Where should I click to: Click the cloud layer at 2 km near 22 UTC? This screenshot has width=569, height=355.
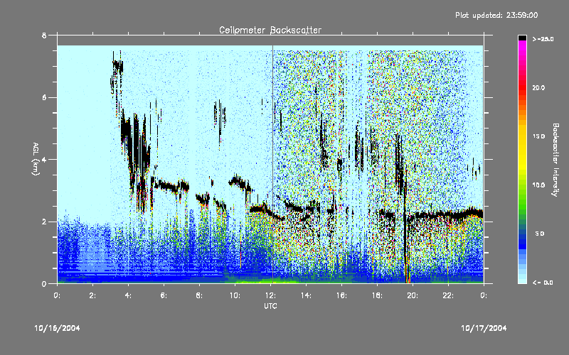point(448,215)
